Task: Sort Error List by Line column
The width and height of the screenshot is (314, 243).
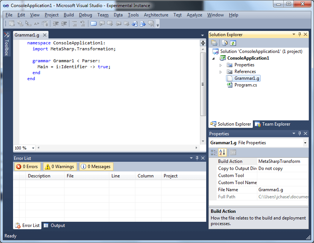Action: click(x=122, y=176)
